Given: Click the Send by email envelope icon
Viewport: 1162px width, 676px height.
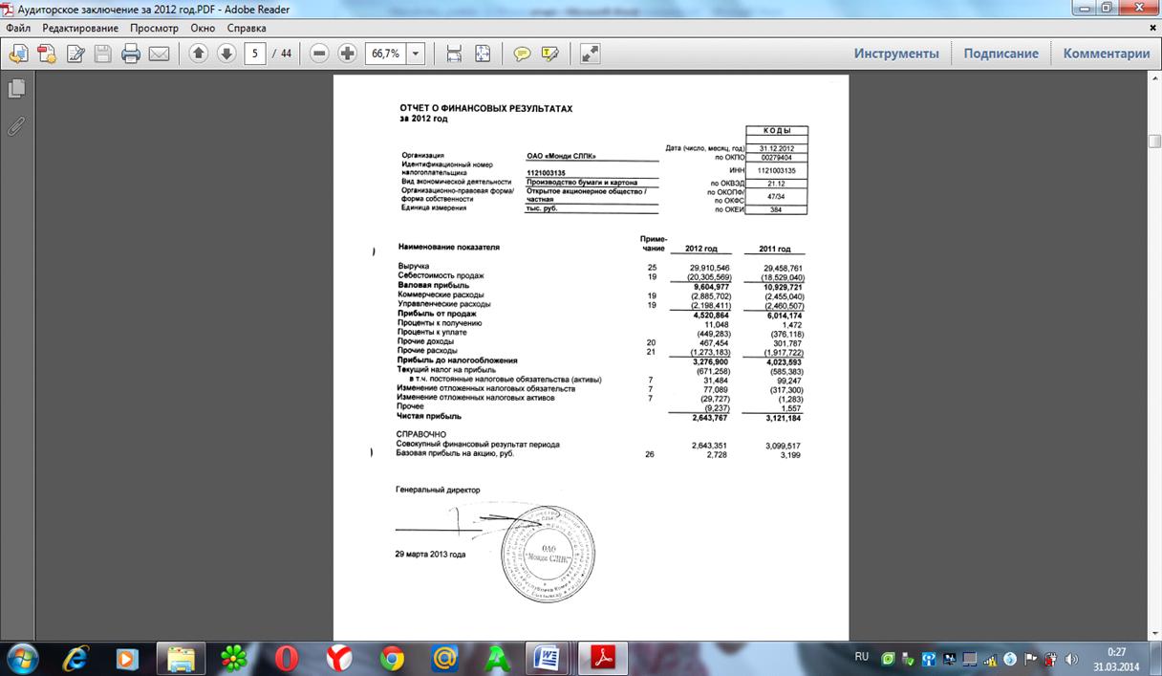Looking at the screenshot, I should [159, 54].
